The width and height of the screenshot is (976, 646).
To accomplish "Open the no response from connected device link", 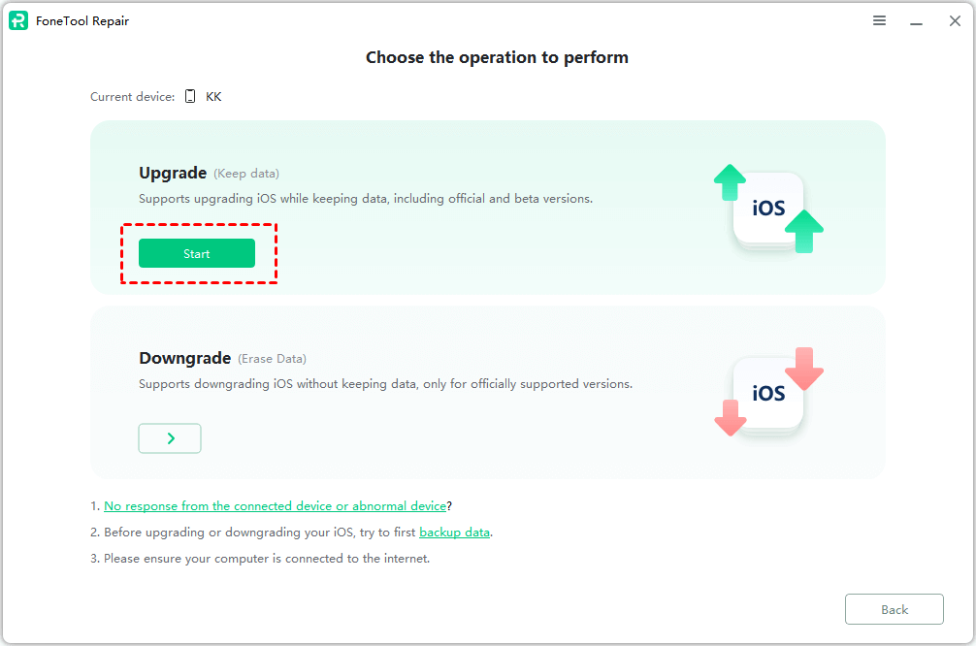I will click(275, 505).
